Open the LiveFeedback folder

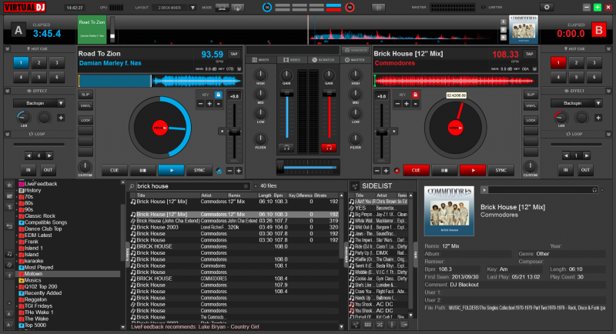coord(41,184)
